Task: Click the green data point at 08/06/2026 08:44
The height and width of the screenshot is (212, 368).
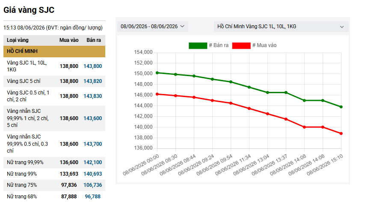Action: click(x=194, y=76)
